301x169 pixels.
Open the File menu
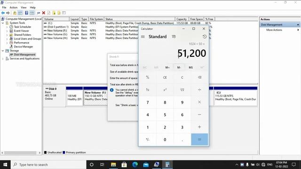click(x=4, y=8)
